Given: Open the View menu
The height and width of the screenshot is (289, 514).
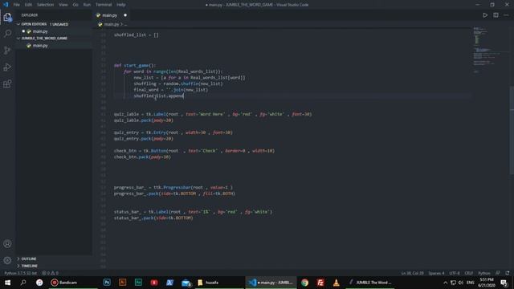Looking at the screenshot, I should 63,5.
